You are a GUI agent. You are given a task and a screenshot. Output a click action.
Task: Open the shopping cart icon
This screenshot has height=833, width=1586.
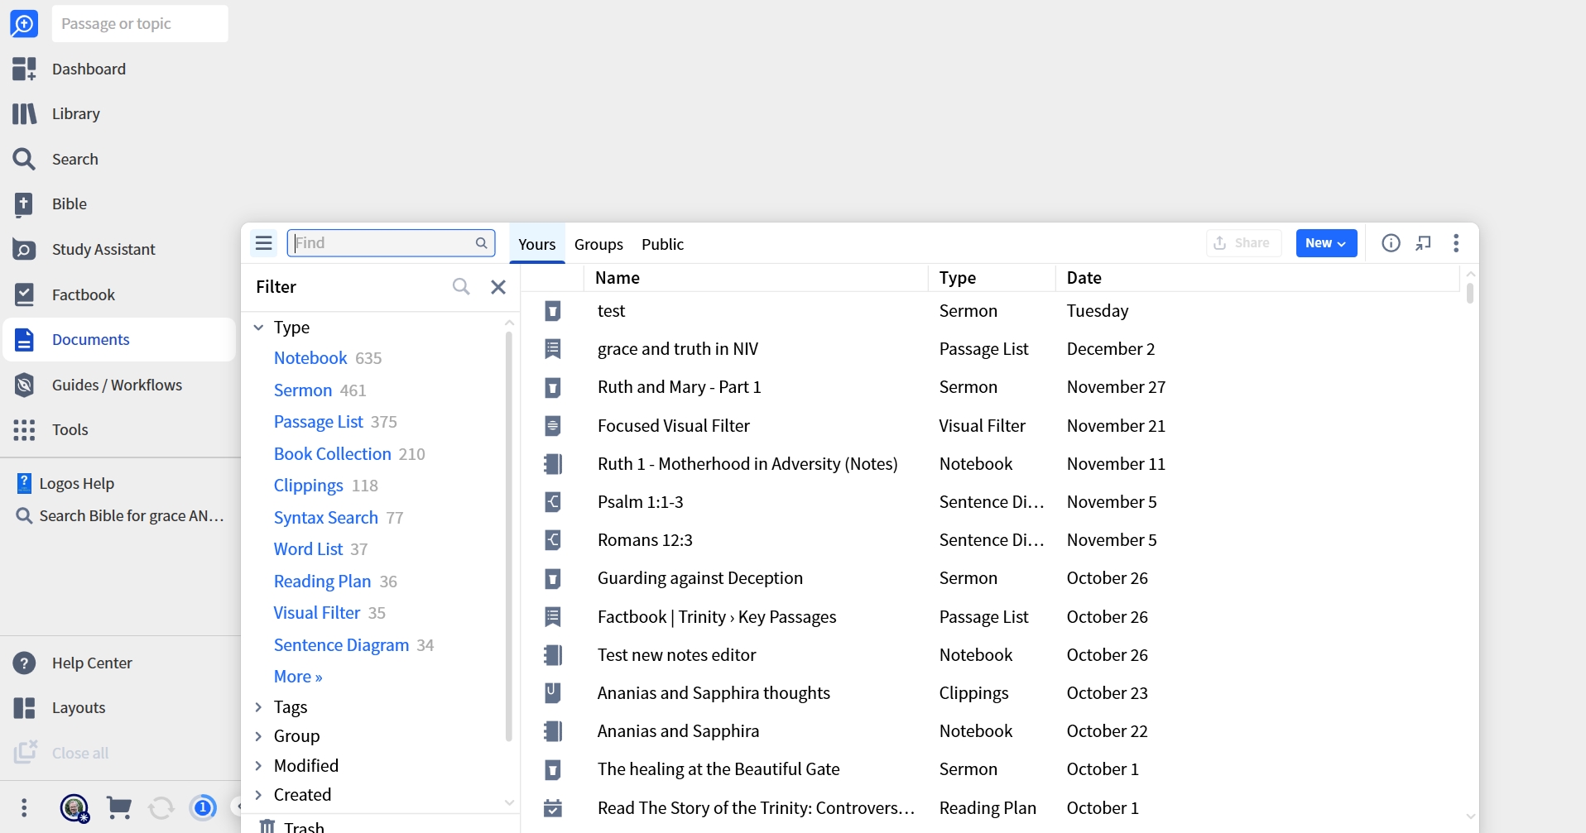point(119,807)
